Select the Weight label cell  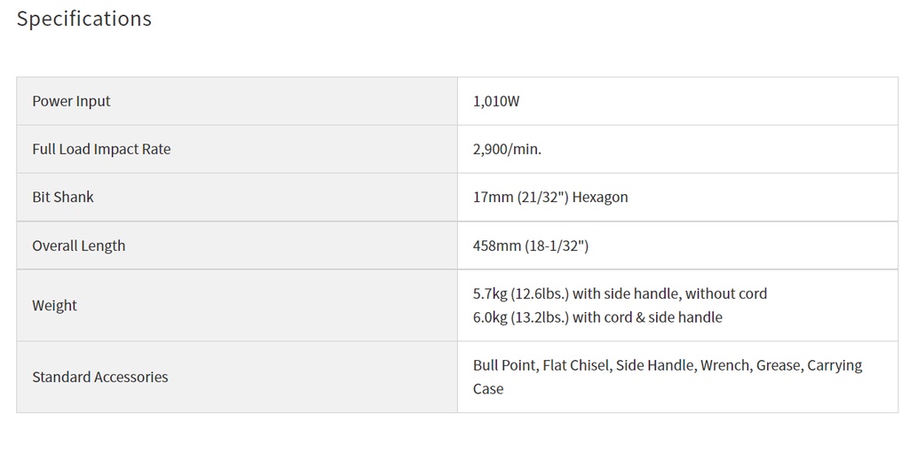click(236, 305)
